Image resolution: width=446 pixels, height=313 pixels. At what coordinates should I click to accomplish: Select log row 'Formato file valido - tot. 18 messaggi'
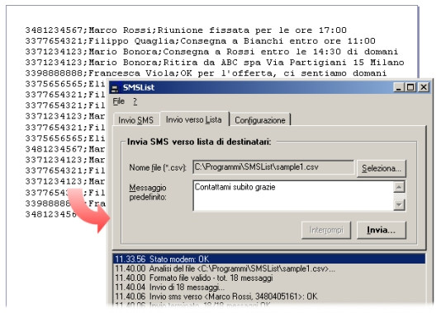(269, 278)
